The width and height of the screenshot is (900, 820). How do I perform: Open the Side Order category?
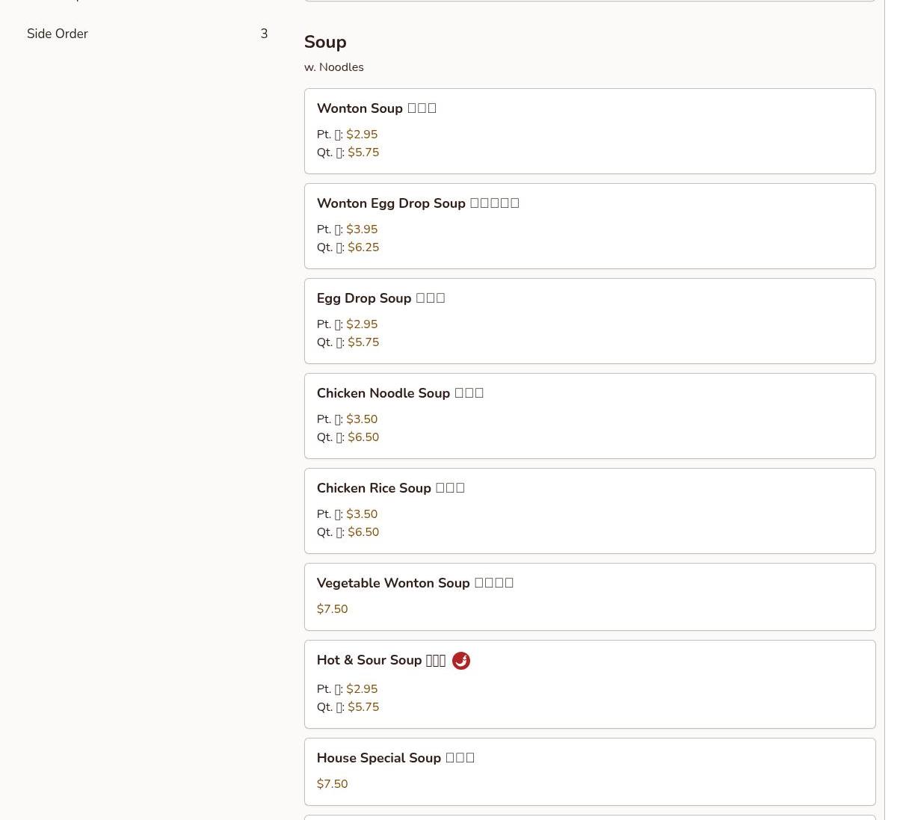[x=58, y=34]
